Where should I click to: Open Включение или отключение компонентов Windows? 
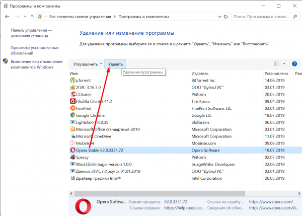pos(36,64)
